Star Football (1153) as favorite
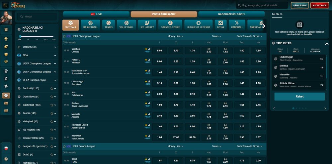 [51, 88]
